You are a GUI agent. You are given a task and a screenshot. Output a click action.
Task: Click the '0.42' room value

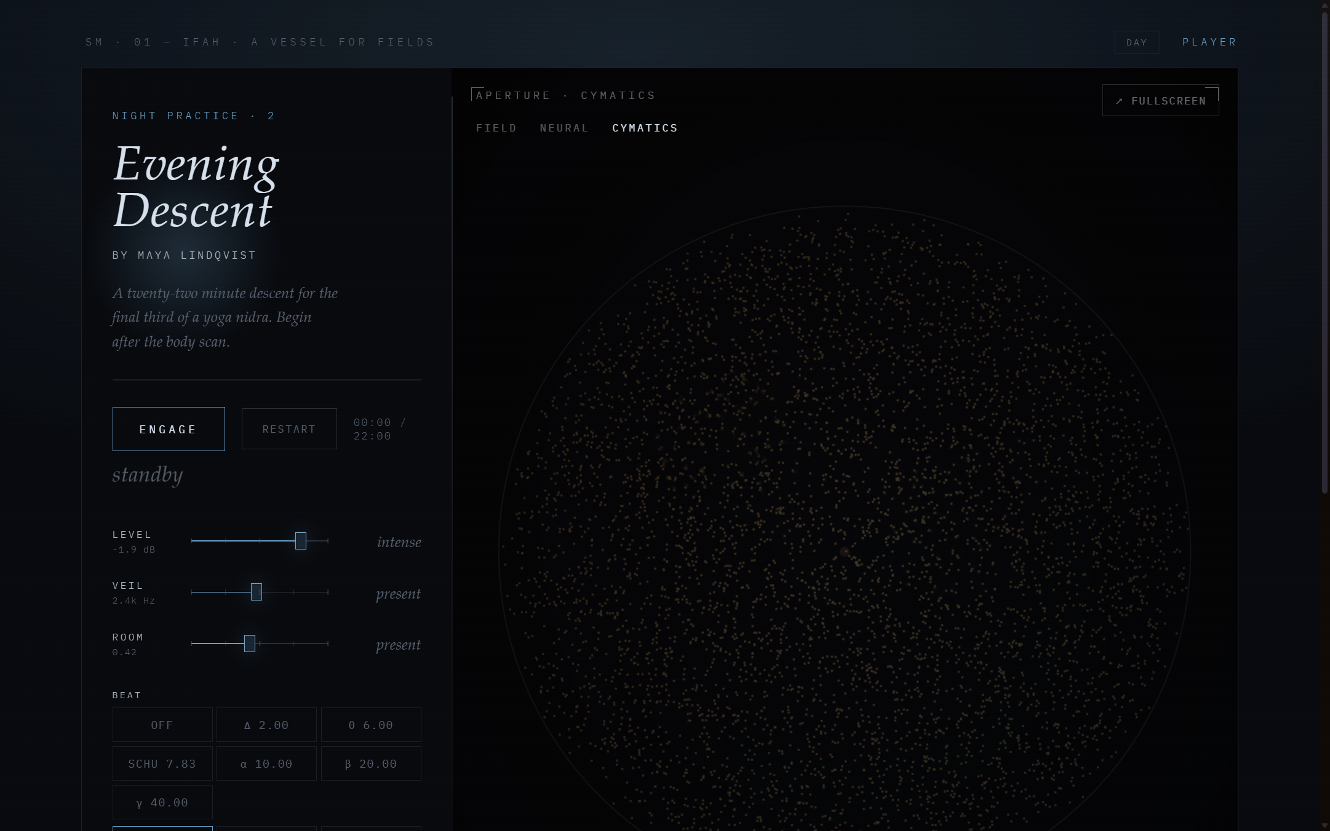[x=124, y=652]
